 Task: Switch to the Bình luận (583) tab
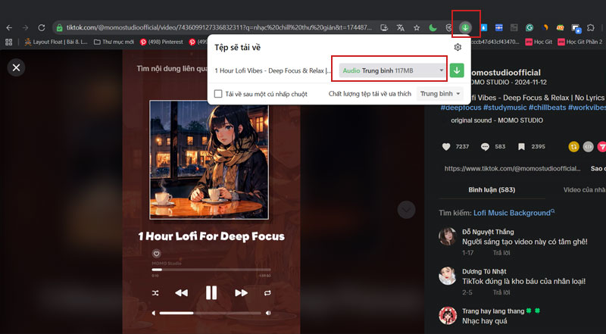click(x=492, y=190)
